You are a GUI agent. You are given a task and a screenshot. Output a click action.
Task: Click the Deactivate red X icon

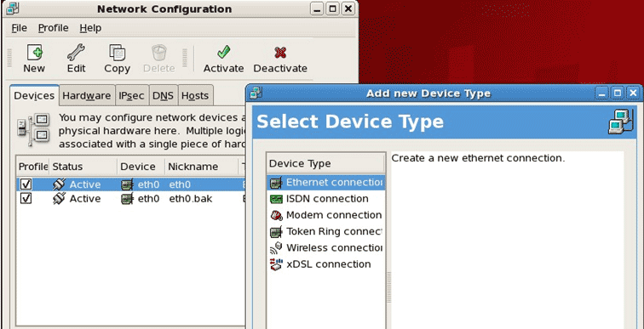[x=280, y=53]
